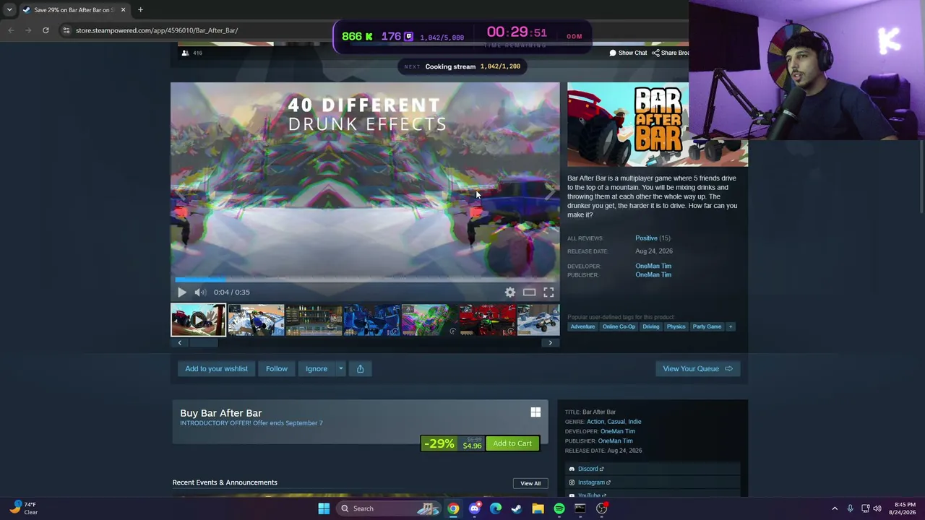Open the Casual genre link
The height and width of the screenshot is (520, 925).
tap(616, 422)
